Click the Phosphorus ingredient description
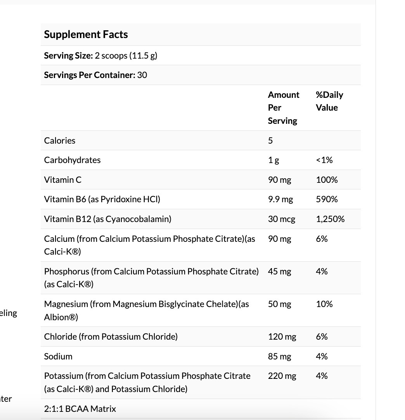Viewport: 405px width, 420px height. coord(152,278)
